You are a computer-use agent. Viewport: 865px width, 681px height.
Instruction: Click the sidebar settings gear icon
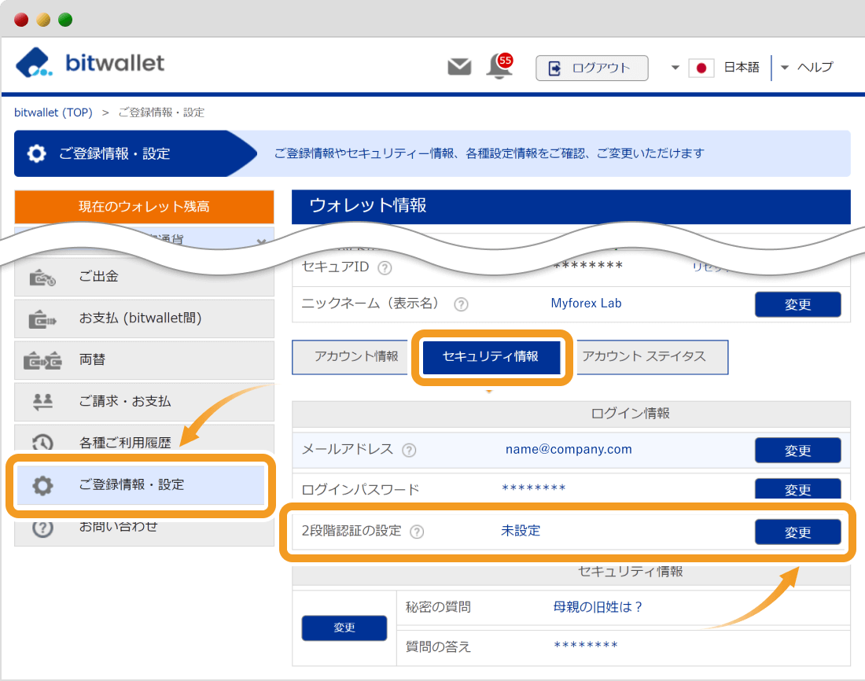(42, 486)
